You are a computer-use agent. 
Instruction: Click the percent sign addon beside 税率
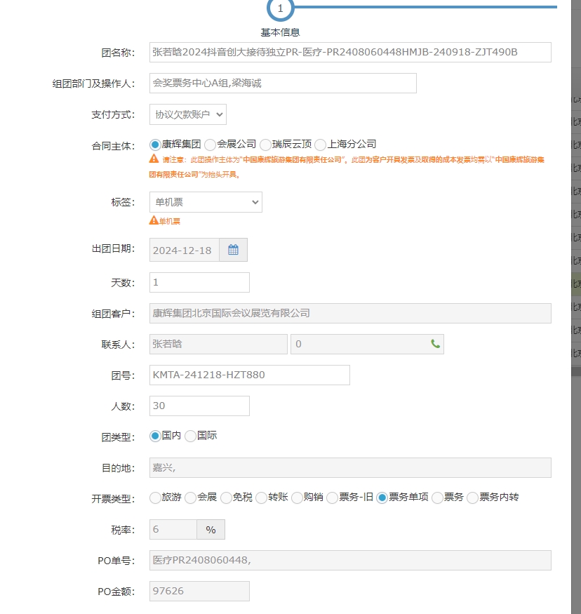coord(211,530)
